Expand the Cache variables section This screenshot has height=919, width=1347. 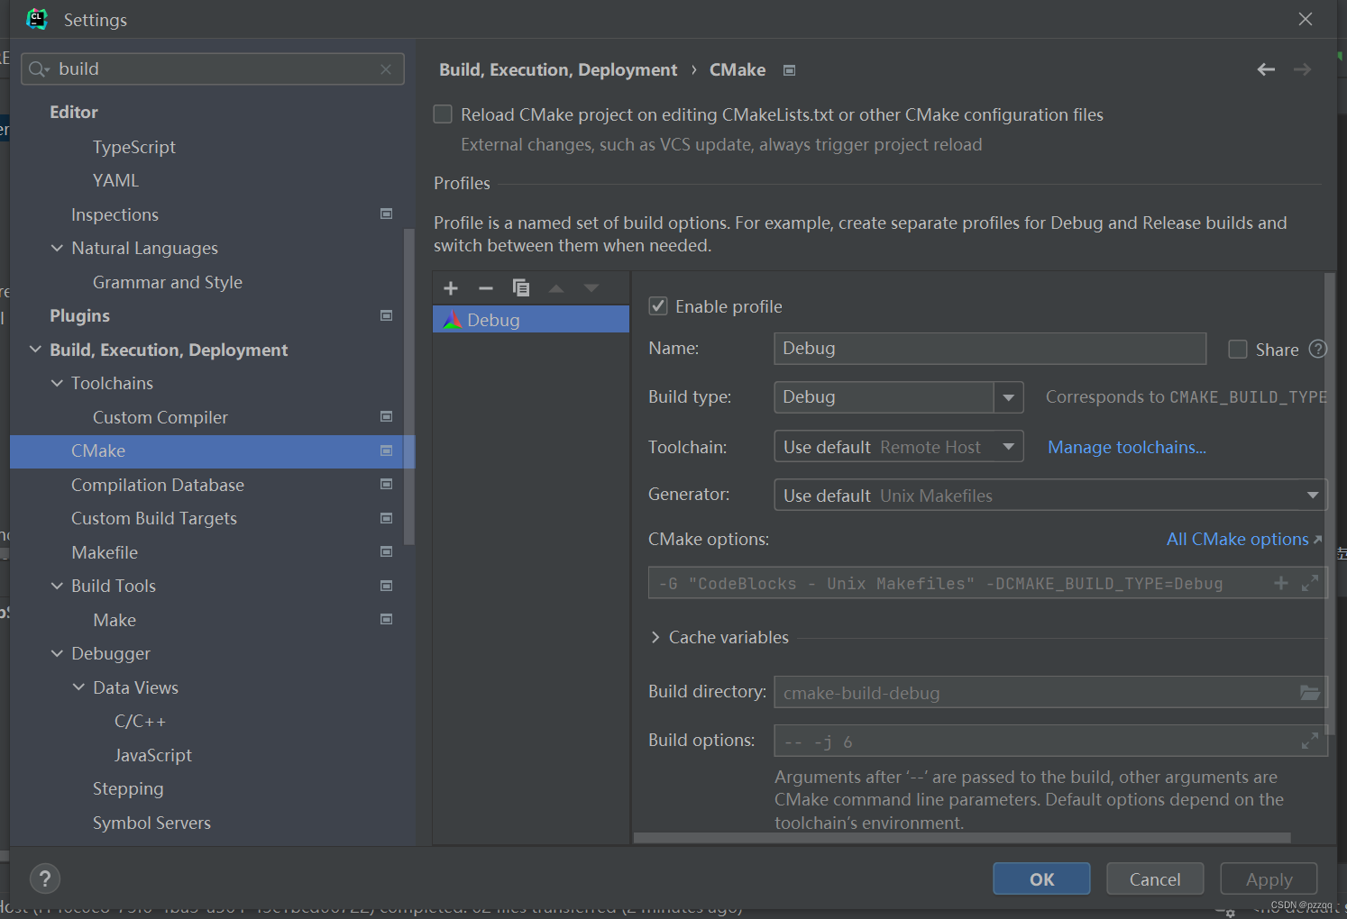click(655, 637)
